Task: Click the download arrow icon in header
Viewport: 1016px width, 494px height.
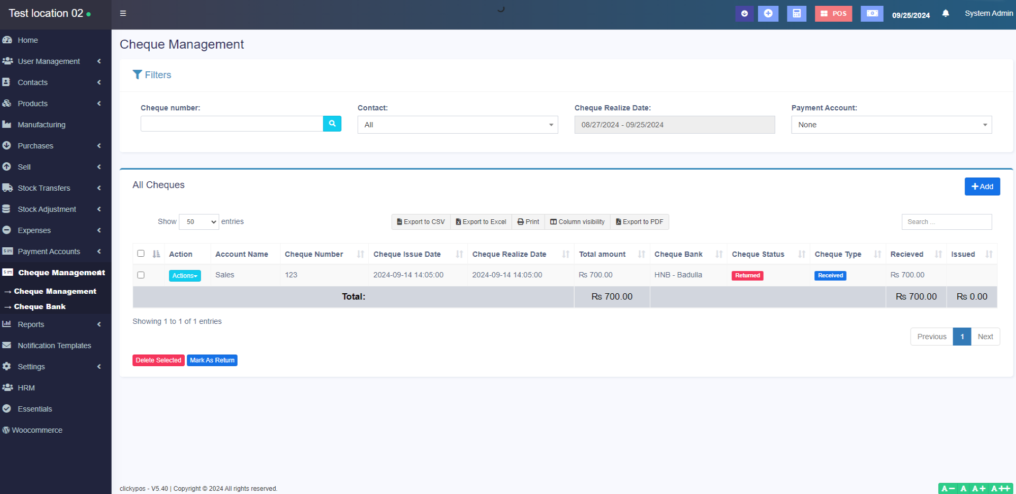Action: coord(744,14)
